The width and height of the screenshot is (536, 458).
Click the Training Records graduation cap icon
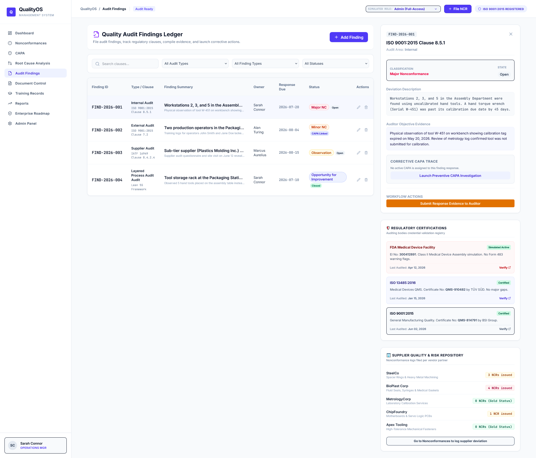[10, 93]
